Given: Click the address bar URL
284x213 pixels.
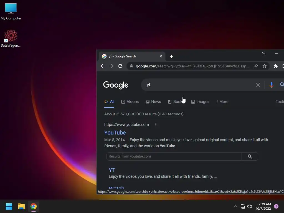Looking at the screenshot, I should pos(192,66).
